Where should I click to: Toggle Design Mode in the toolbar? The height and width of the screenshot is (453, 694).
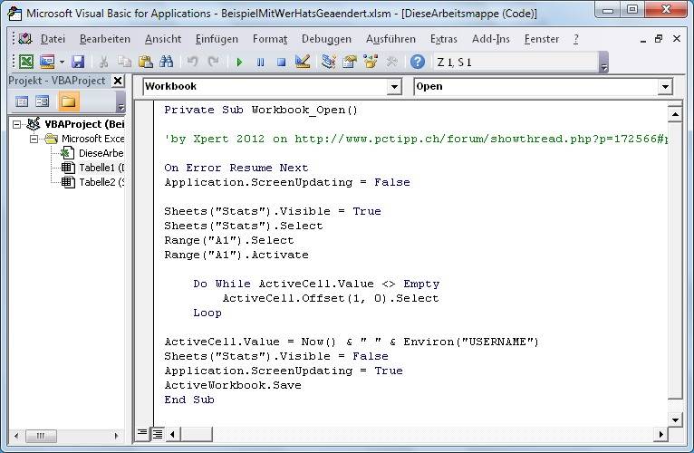pyautogui.click(x=303, y=62)
